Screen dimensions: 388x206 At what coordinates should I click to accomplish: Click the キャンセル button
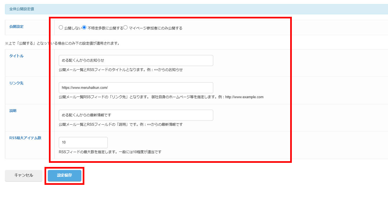(x=24, y=175)
